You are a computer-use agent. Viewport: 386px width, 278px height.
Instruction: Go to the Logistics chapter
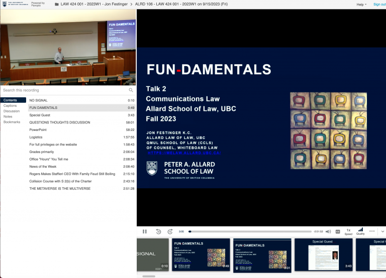point(82,137)
